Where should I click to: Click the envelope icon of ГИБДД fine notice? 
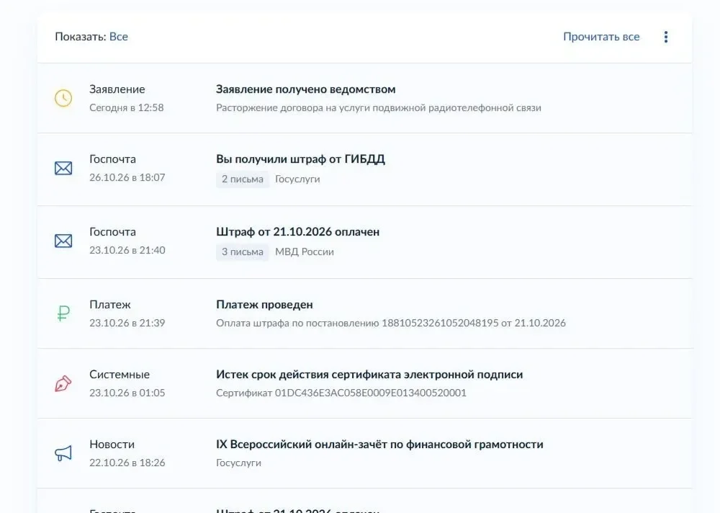coord(63,169)
